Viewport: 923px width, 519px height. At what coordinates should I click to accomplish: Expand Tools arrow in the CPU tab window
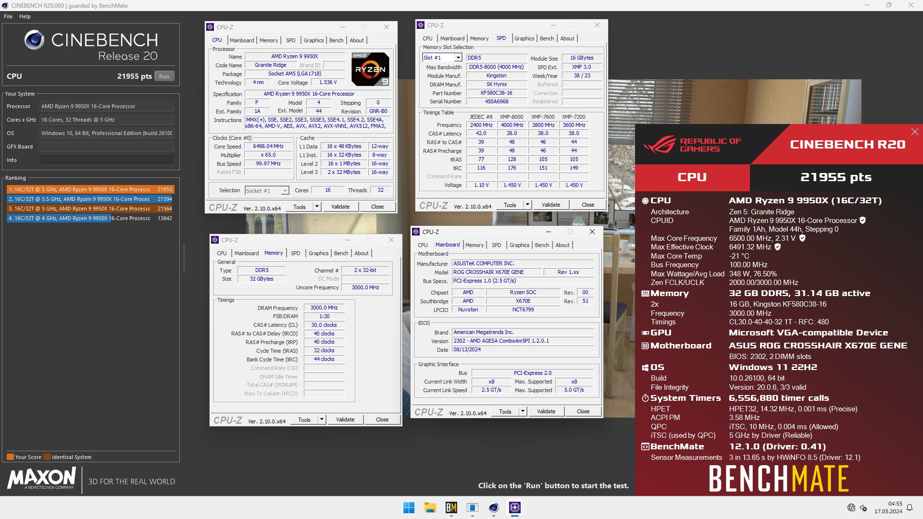pyautogui.click(x=317, y=207)
